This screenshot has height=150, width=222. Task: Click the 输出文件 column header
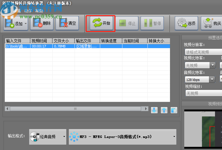87,41
